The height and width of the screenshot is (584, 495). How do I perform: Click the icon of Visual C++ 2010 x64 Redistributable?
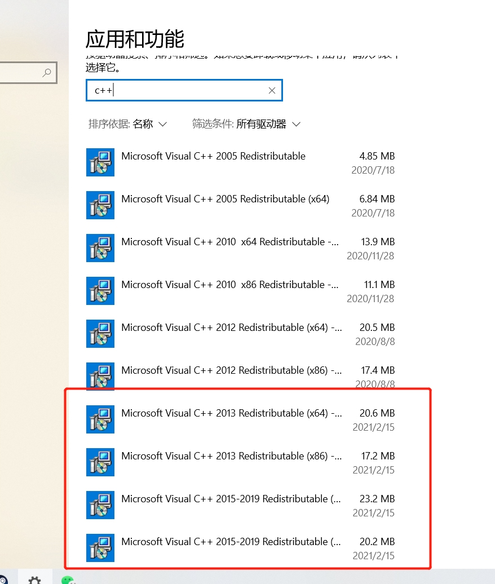point(100,248)
